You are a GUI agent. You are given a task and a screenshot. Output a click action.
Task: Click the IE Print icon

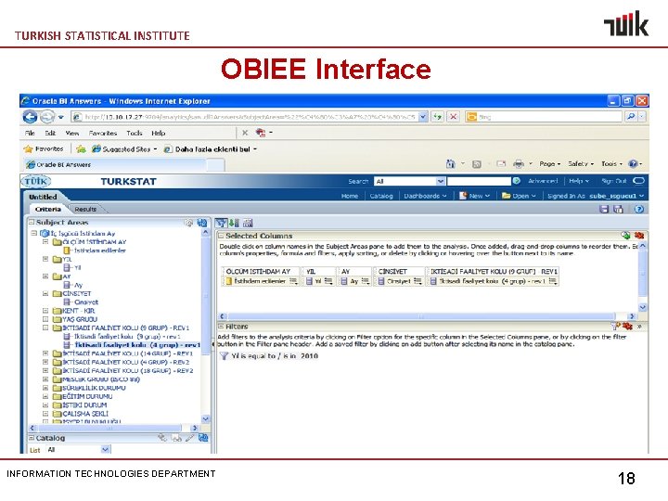[519, 163]
